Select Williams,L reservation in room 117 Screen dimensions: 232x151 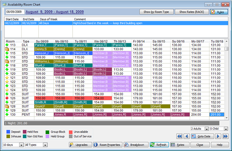pos(44,61)
